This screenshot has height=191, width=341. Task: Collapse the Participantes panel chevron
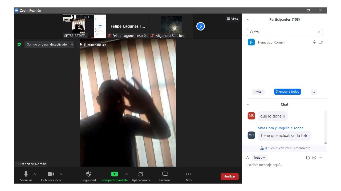(x=248, y=20)
